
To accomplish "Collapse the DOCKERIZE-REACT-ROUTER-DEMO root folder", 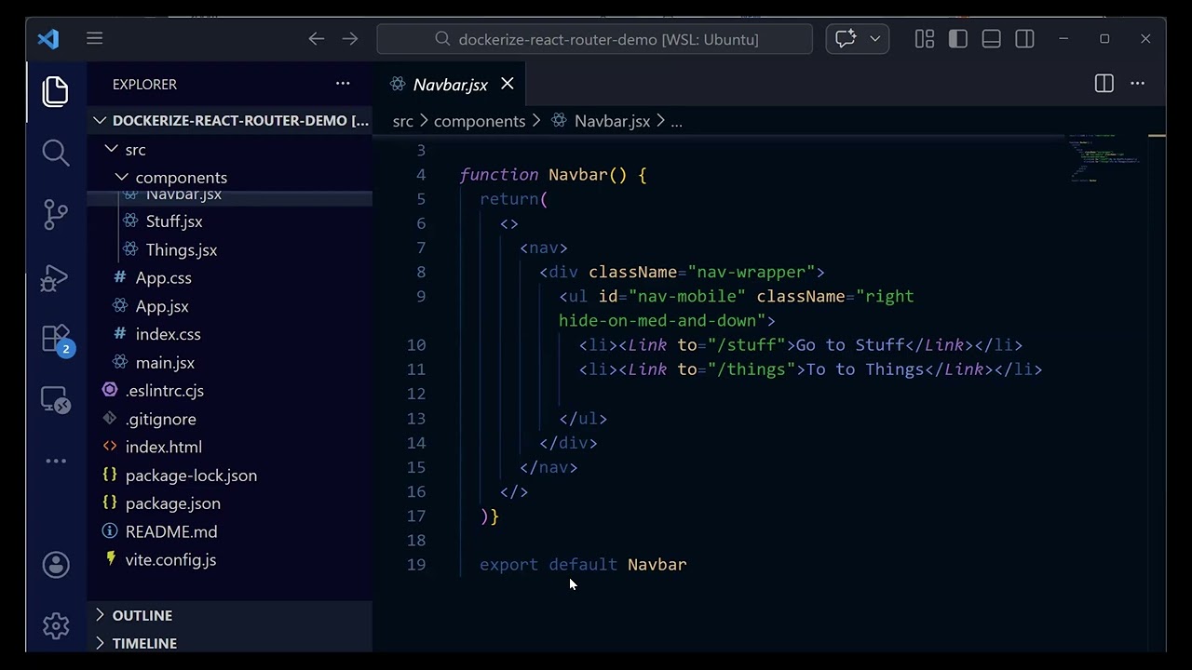I will coord(230,120).
